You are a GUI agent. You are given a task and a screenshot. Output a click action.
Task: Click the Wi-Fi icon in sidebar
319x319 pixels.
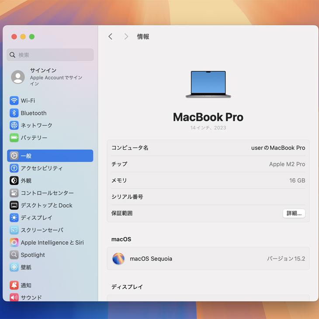(x=14, y=101)
